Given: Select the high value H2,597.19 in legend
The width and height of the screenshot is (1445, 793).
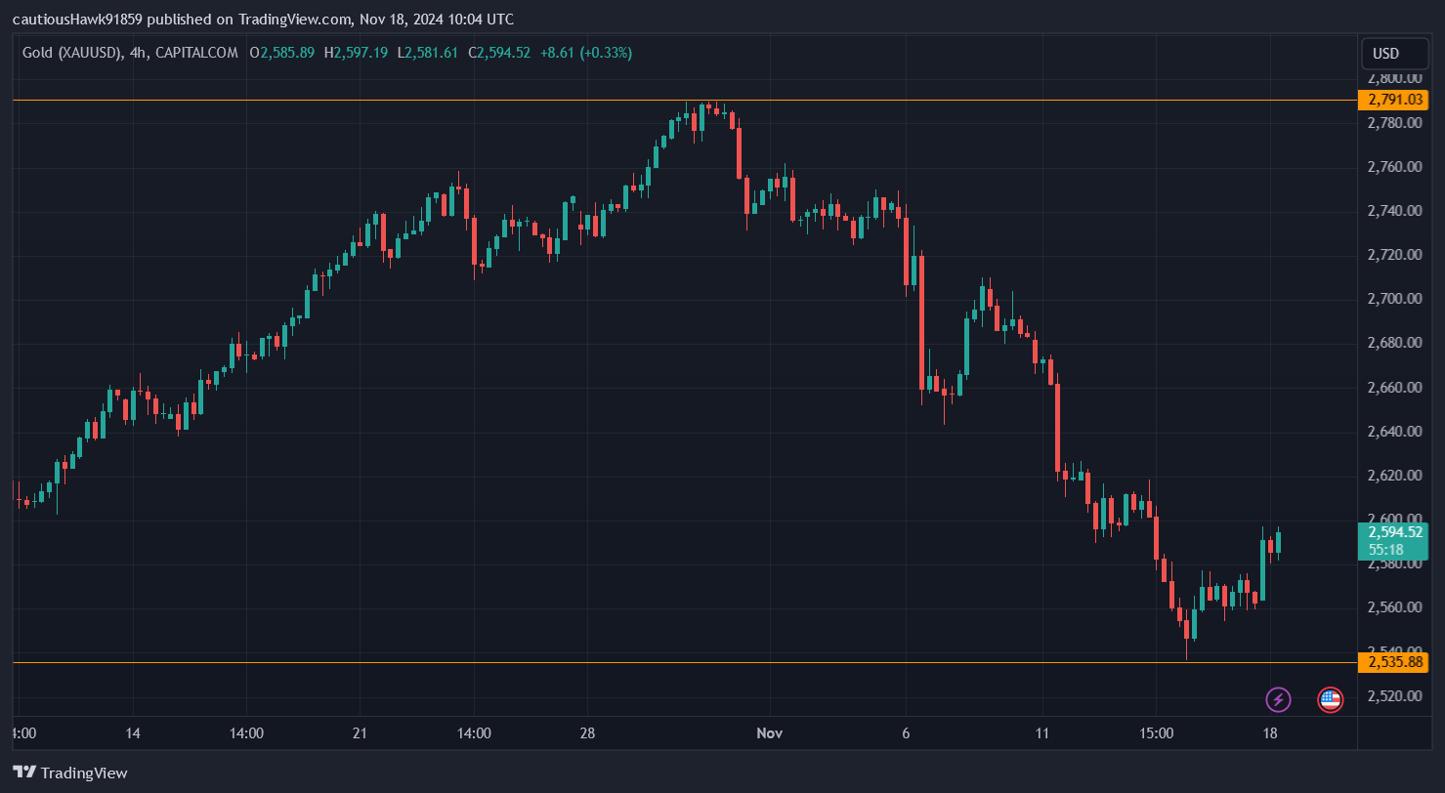Looking at the screenshot, I should [357, 53].
